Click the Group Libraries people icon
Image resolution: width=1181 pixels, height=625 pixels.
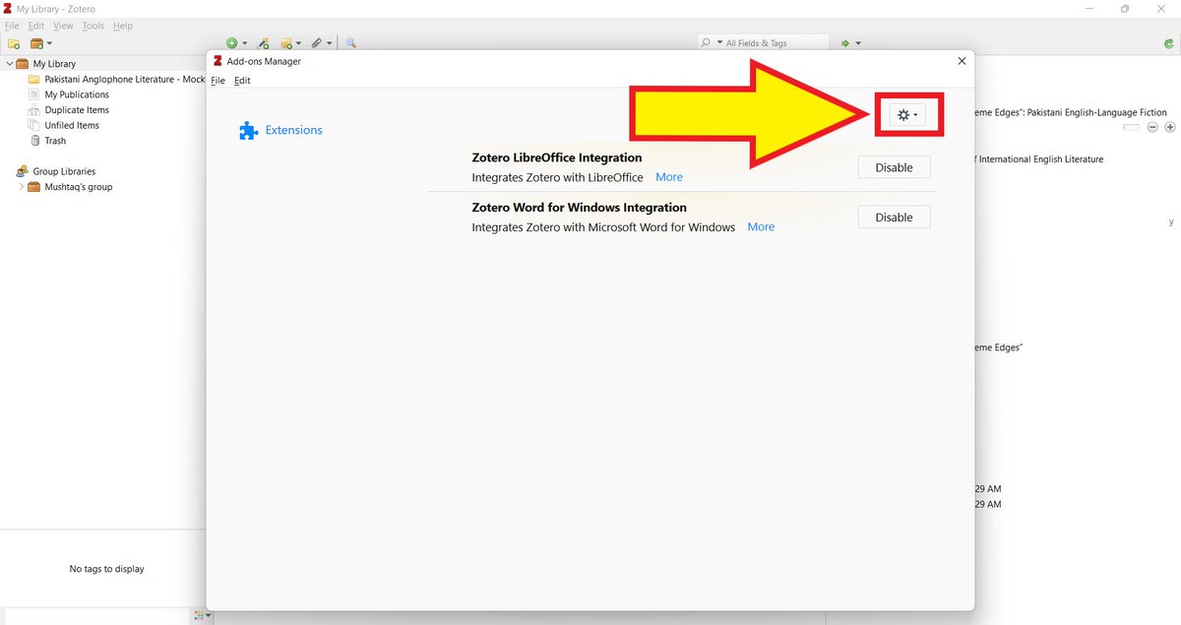click(x=23, y=171)
